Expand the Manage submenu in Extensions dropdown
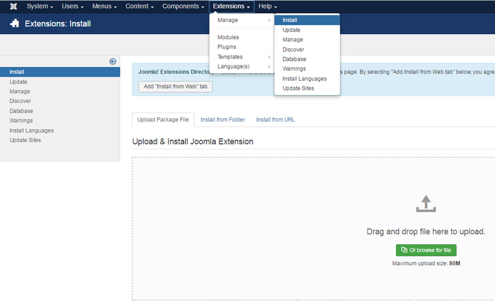This screenshot has width=495, height=307. pyautogui.click(x=242, y=20)
